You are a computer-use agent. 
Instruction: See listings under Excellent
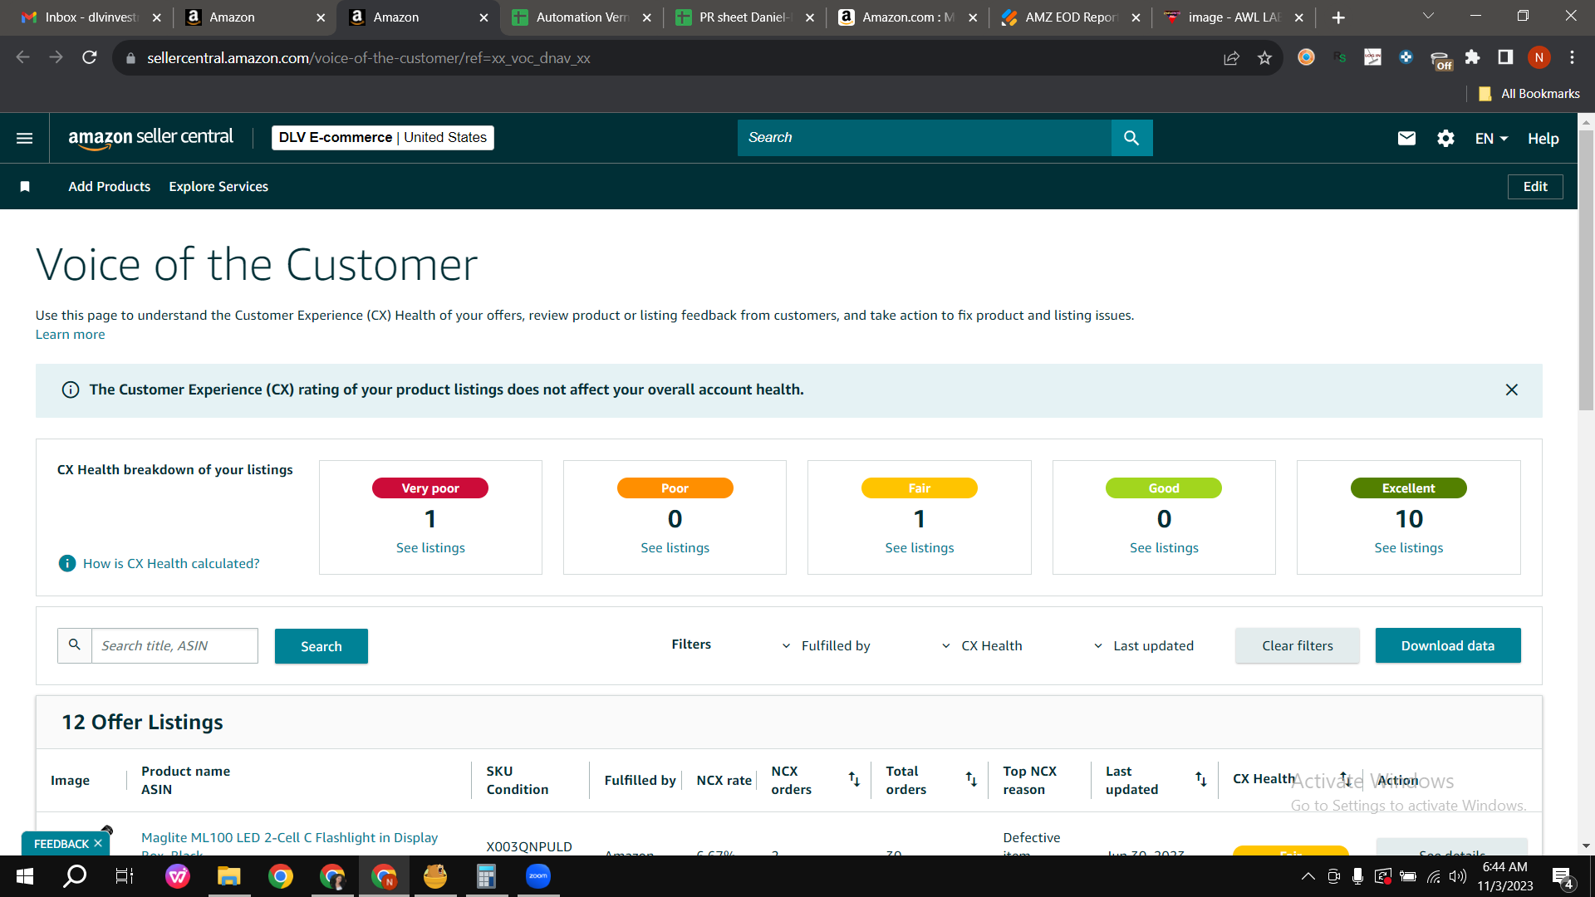tap(1409, 548)
